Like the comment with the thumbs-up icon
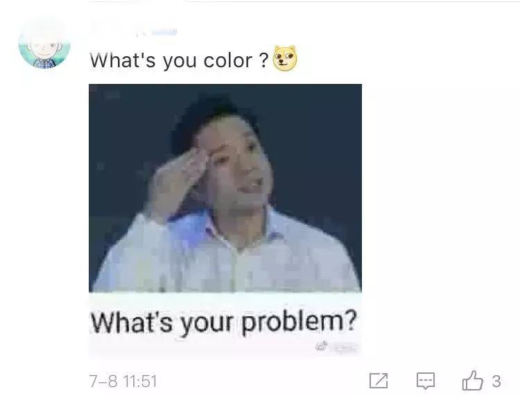520x396 pixels. coord(473,380)
